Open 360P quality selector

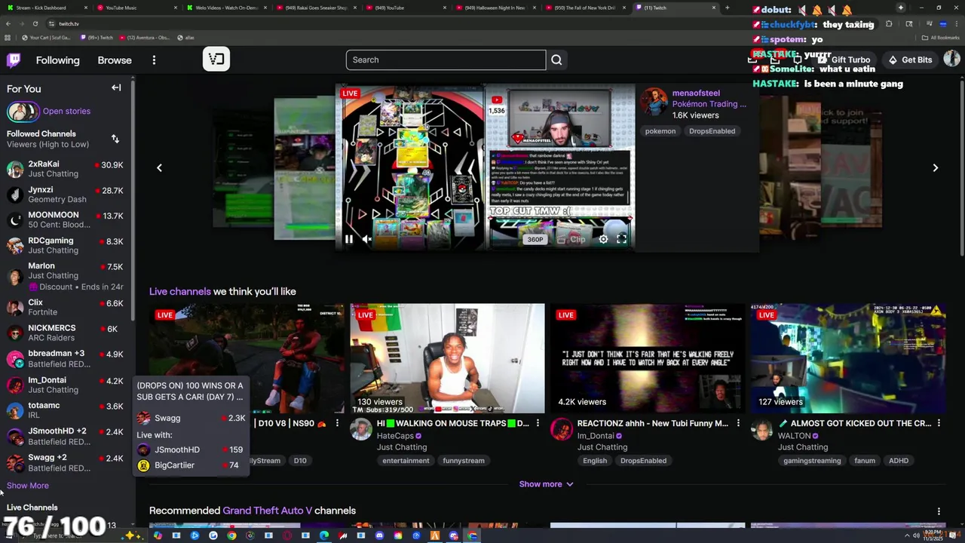point(535,239)
